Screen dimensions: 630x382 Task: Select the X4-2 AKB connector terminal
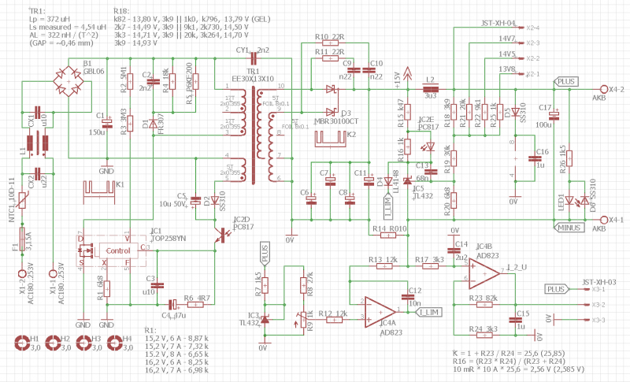pos(603,89)
